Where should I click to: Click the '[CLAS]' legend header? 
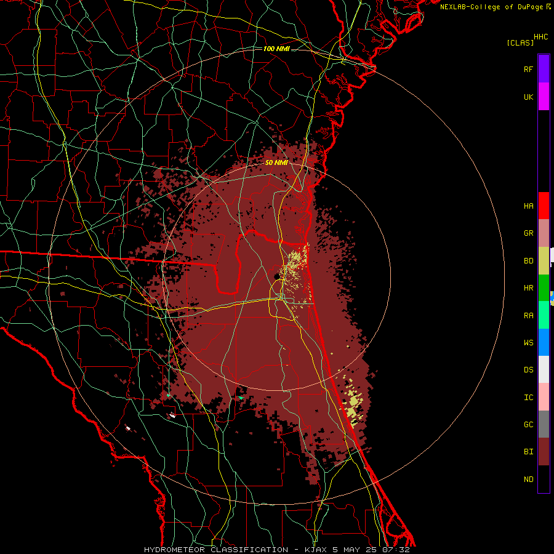520,42
